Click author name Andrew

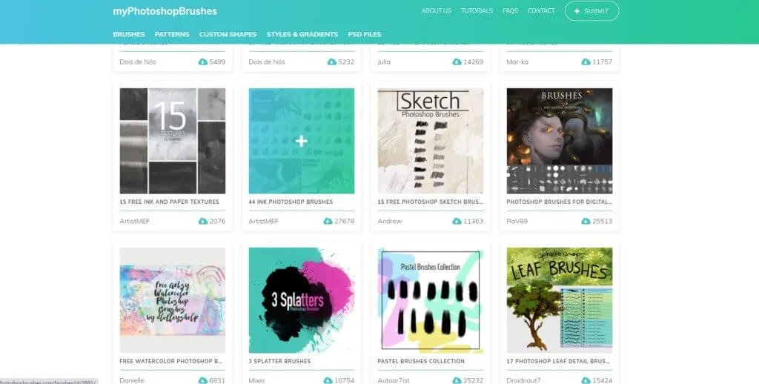[390, 222]
